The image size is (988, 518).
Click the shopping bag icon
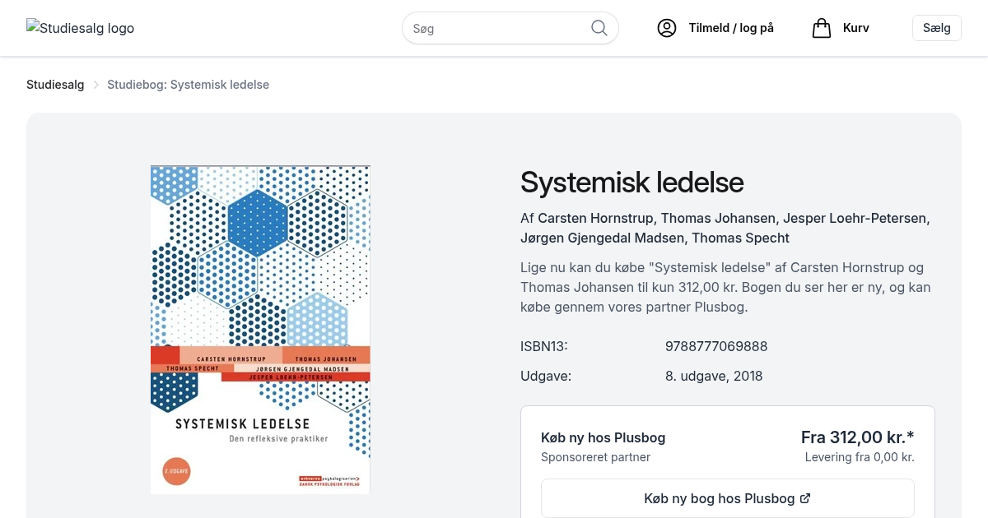pos(821,28)
